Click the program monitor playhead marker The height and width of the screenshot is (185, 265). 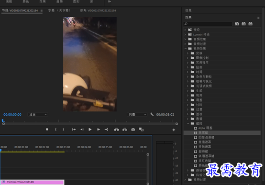(x=3, y=120)
